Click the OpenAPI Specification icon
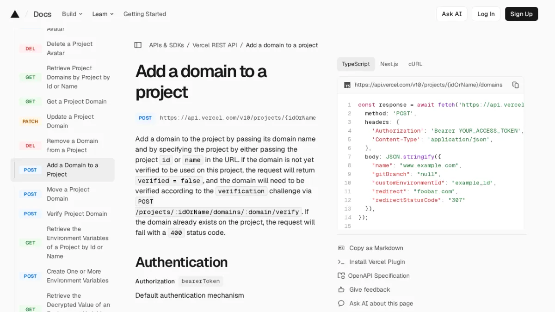Image resolution: width=555 pixels, height=312 pixels. click(341, 276)
